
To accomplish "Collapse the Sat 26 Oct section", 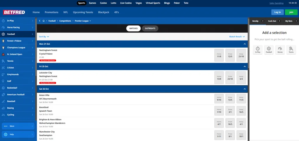I will point(245,89).
